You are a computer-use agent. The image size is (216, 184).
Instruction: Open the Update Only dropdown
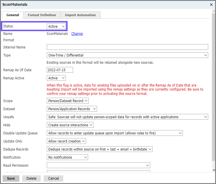[x=66, y=141]
